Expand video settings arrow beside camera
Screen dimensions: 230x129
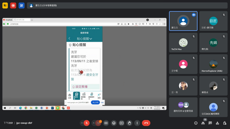click(94, 123)
